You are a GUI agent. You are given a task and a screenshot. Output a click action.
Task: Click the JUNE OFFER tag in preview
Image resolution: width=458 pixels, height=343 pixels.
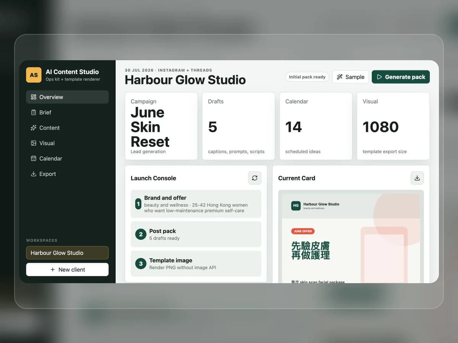(303, 231)
